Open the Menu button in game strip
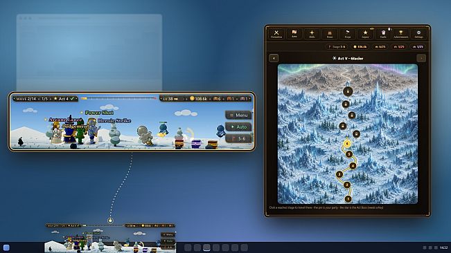Screen dimensions: 451x253 click(x=238, y=115)
